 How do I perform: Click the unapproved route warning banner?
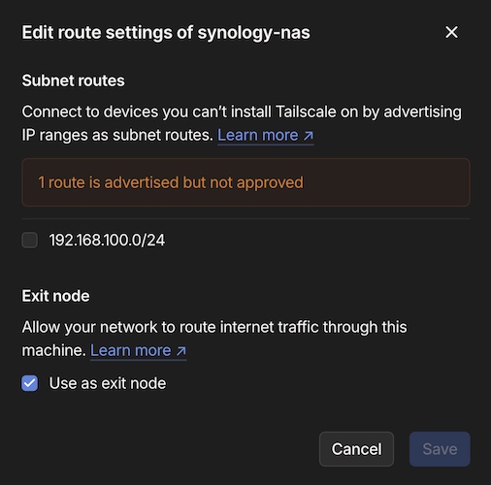[x=245, y=182]
